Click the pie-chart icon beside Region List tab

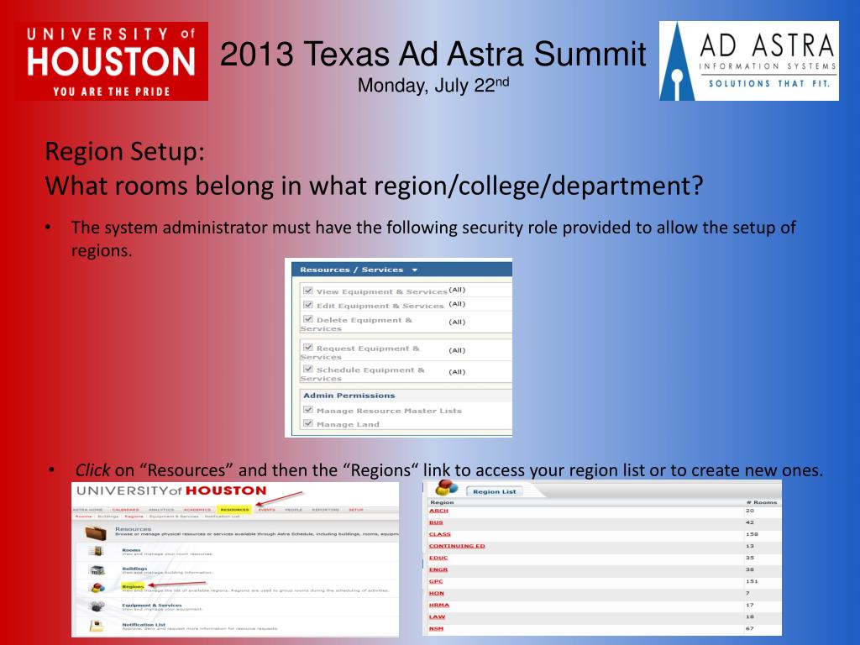coord(447,488)
